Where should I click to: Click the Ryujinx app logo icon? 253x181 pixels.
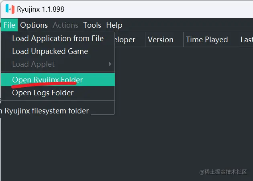click(x=10, y=9)
